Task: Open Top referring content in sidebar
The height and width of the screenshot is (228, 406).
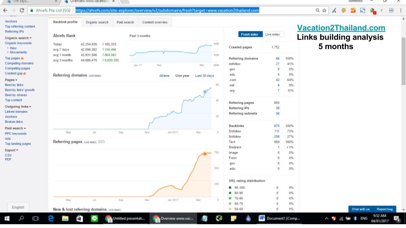Action: coord(20,26)
